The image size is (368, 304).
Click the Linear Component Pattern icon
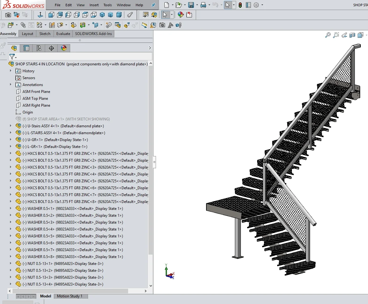(39, 25)
